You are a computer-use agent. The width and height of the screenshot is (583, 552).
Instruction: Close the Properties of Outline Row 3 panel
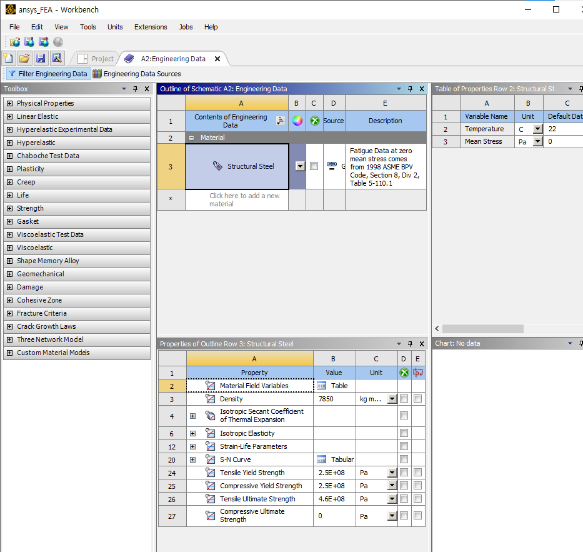click(x=422, y=344)
